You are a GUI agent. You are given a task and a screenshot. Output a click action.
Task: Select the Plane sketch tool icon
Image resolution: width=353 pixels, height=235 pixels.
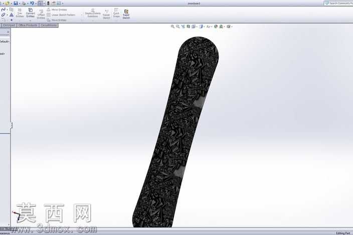click(11, 10)
